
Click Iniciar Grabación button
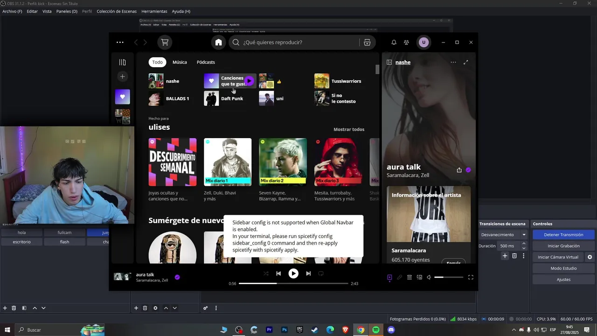point(563,246)
